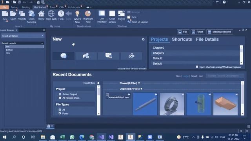Click Open Samples icon
The width and height of the screenshot is (251, 141).
31,14
